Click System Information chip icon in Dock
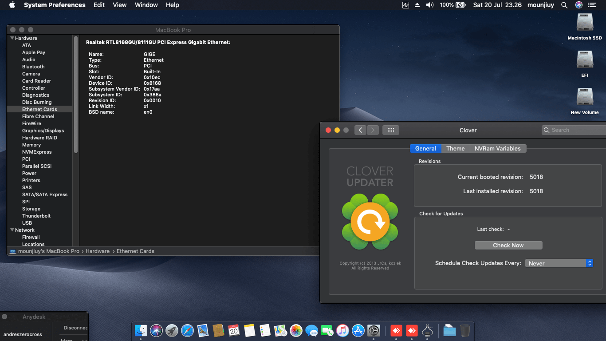The height and width of the screenshot is (341, 606). click(428, 330)
